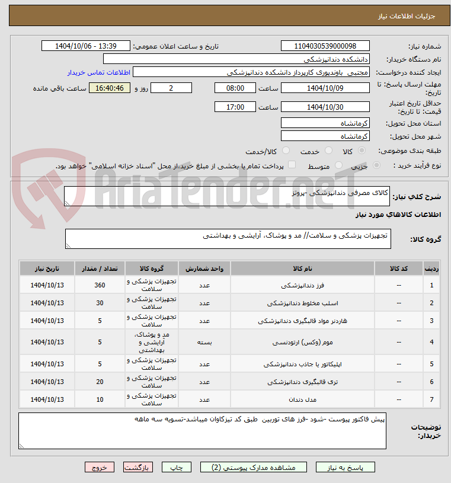Click the توضیحات خریدار text area
Viewport: 451px width, 483px height.
tap(202, 431)
